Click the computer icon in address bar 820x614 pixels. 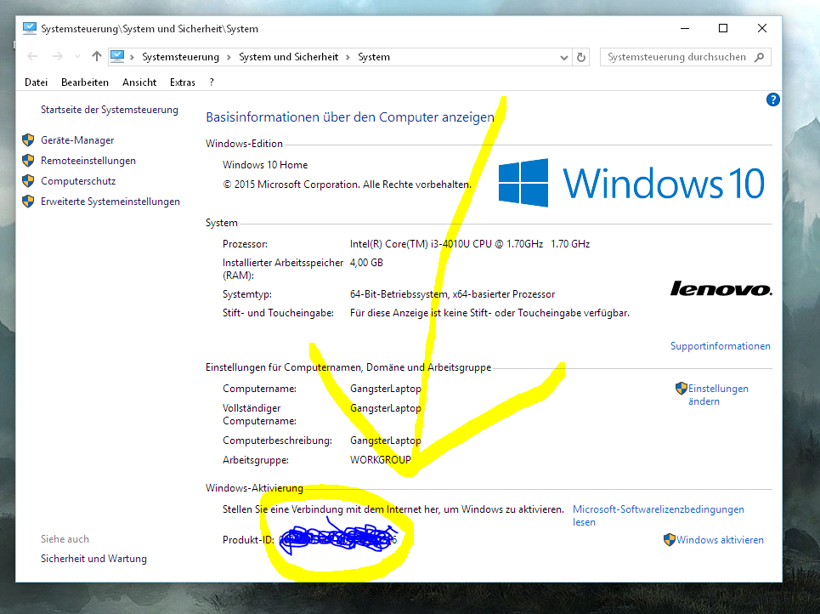pyautogui.click(x=117, y=56)
